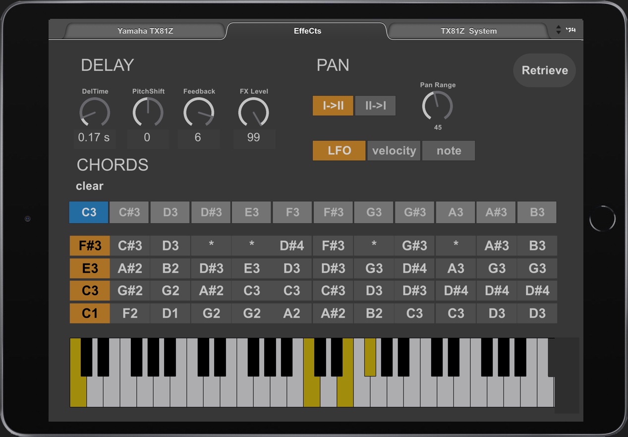Select the G3 chord key button

click(x=374, y=212)
